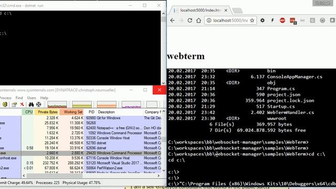Image resolution: width=336 pixels, height=189 pixels.
Task: Open the CPU usage mini graph
Action: (x=57, y=104)
